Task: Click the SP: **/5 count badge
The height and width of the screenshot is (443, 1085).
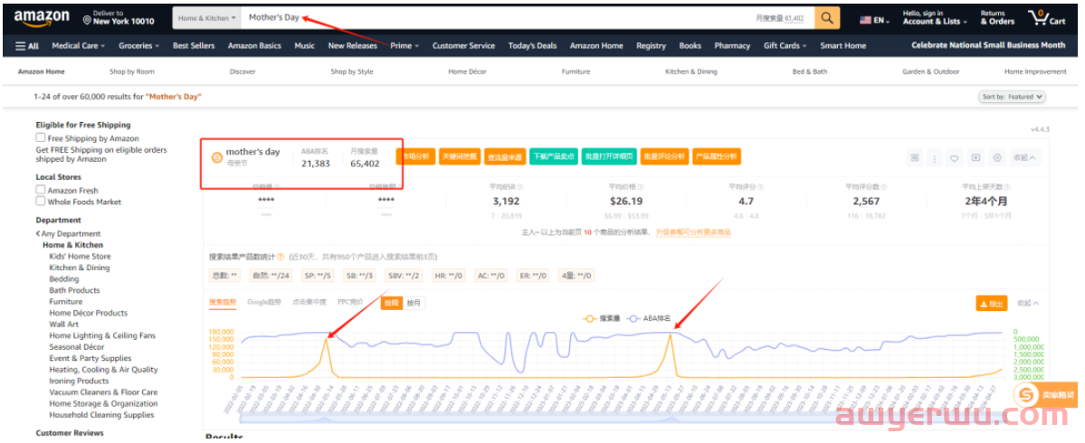Action: (318, 276)
